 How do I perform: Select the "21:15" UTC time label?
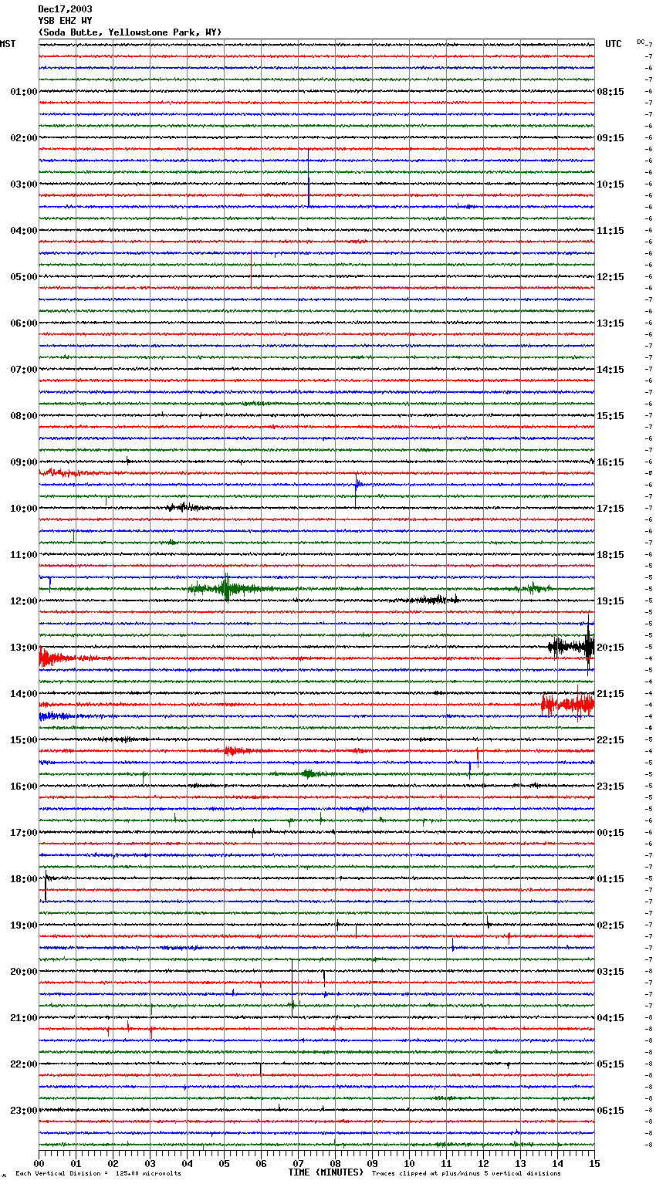coord(610,694)
